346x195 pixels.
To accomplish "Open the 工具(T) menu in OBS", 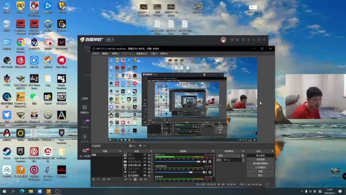I will coord(154,53).
